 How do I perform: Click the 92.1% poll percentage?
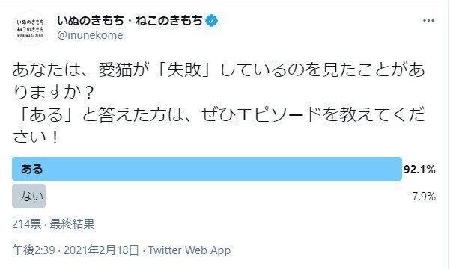419,170
